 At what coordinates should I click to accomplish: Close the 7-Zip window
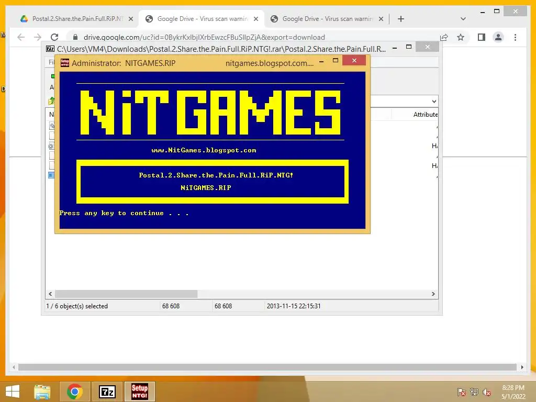coord(427,47)
